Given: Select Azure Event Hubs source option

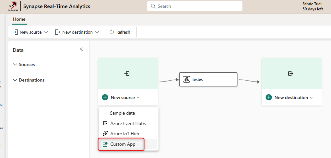Looking at the screenshot, I should (x=128, y=123).
